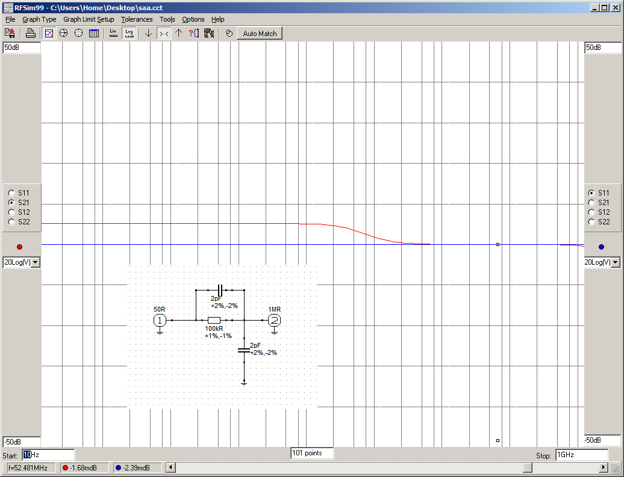Viewport: 624px width, 477px height.
Task: Click the 1MR port impedance label
Action: tap(274, 309)
